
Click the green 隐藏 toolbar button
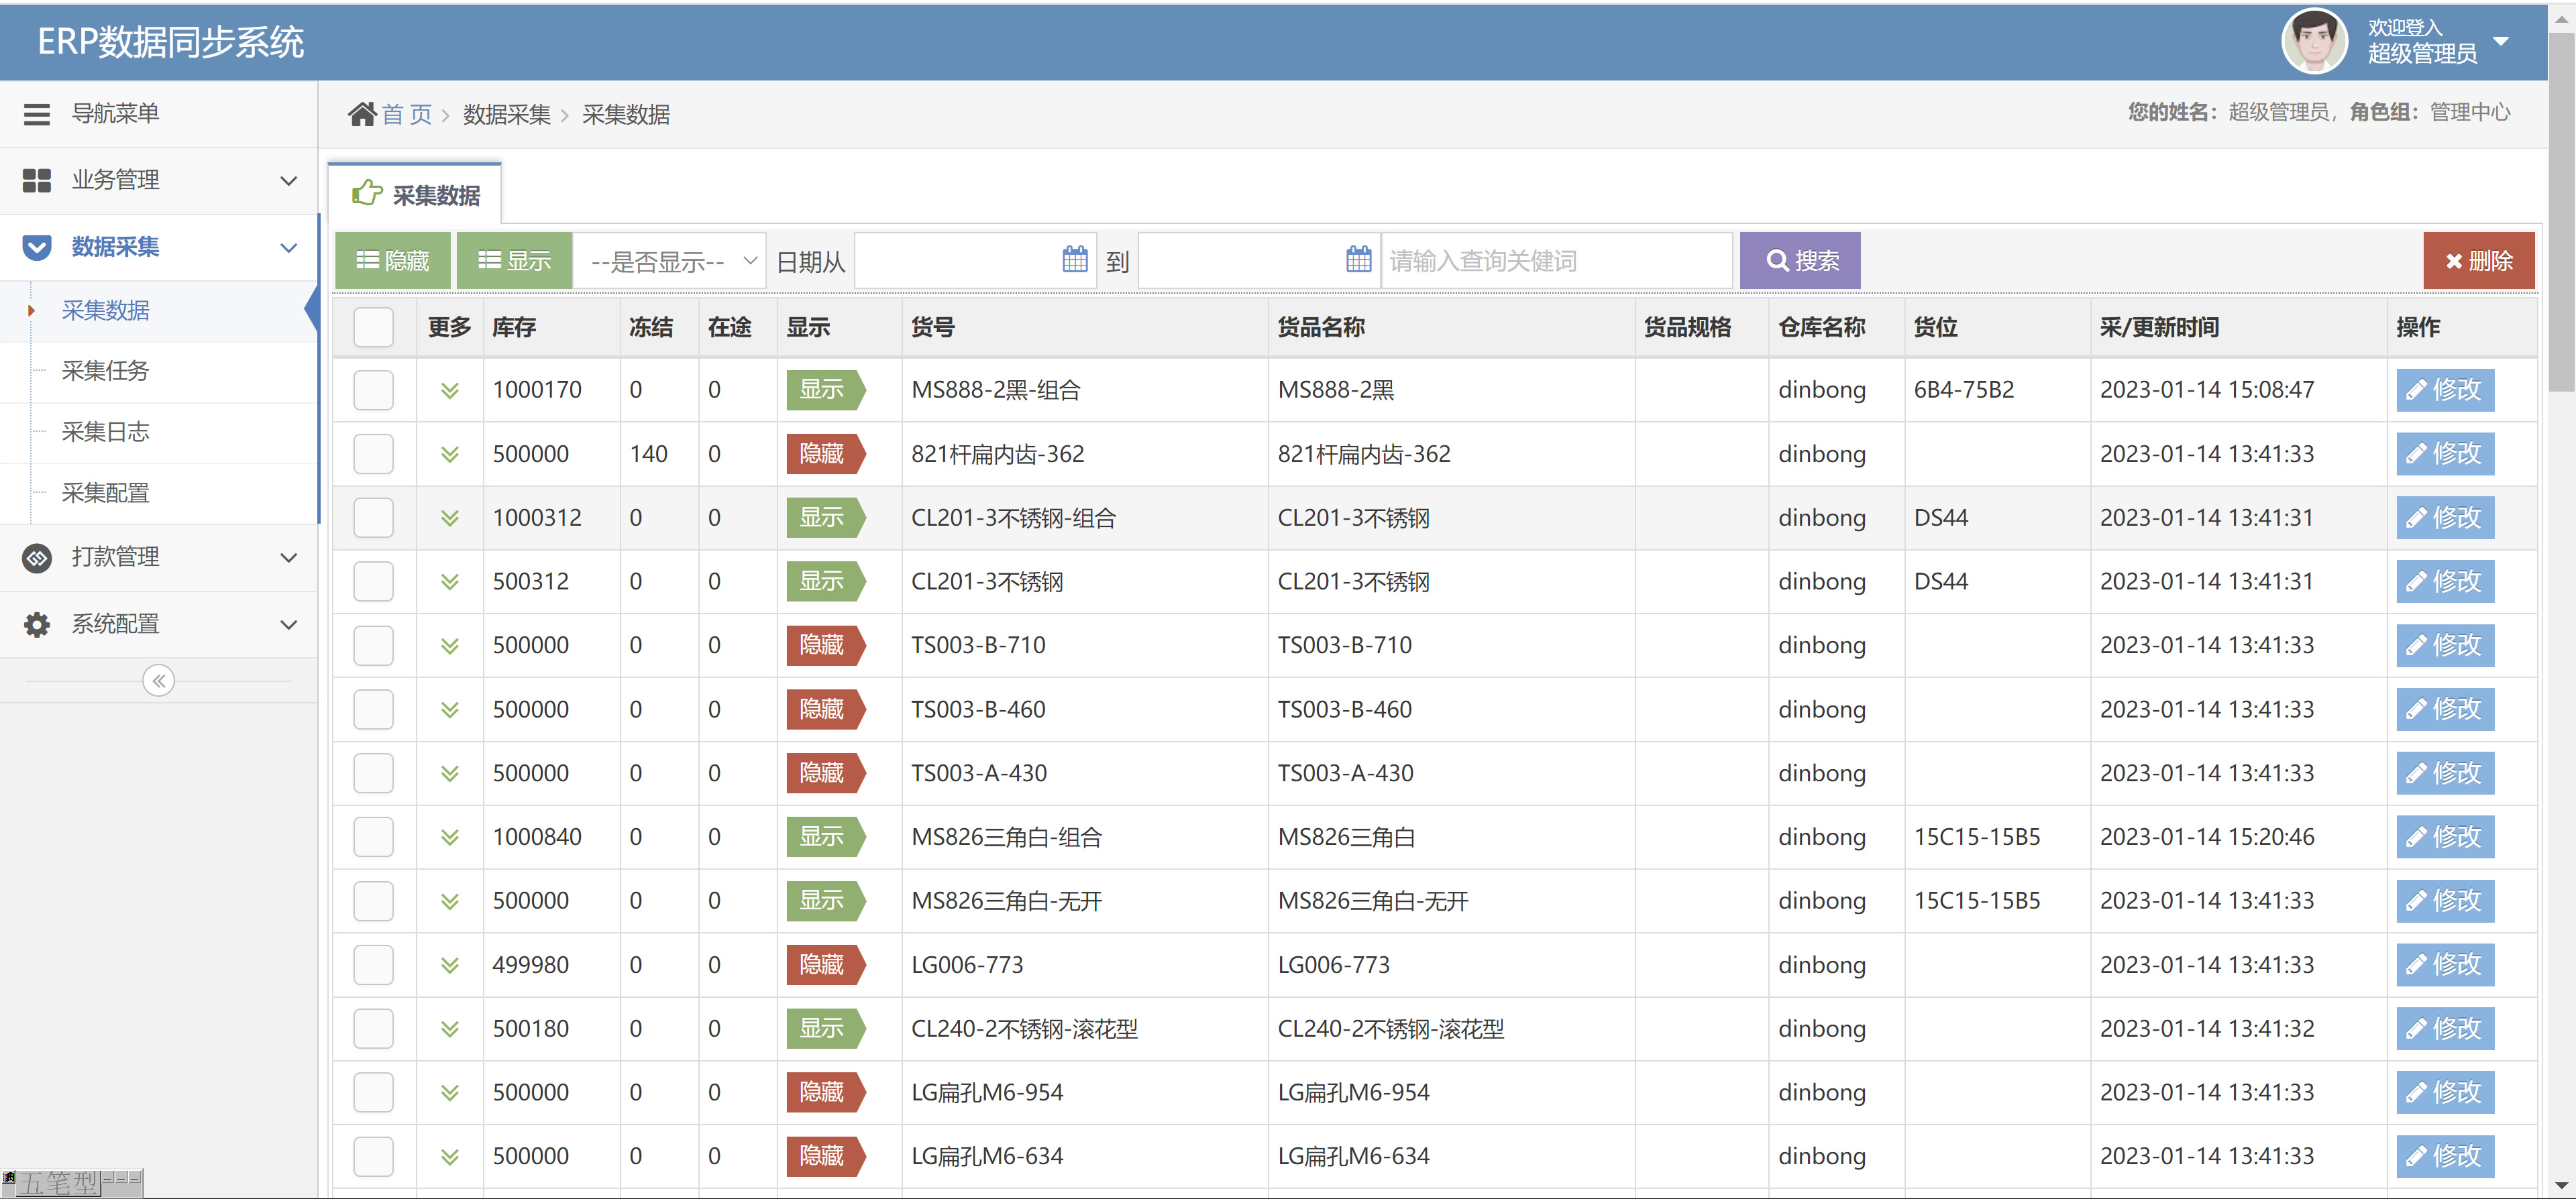pos(392,261)
